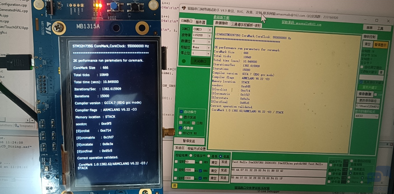This screenshot has height=194, width=394.
Task: Click the 暂停发送 button
Action: point(189,141)
